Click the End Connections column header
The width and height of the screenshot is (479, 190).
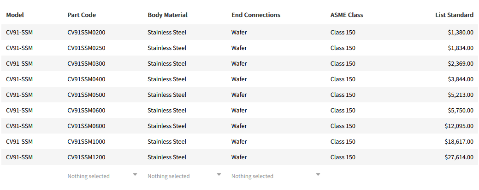point(256,15)
